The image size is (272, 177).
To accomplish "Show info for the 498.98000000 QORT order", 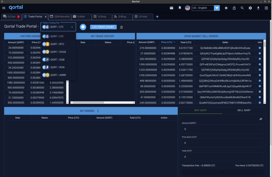I will point(260,81).
